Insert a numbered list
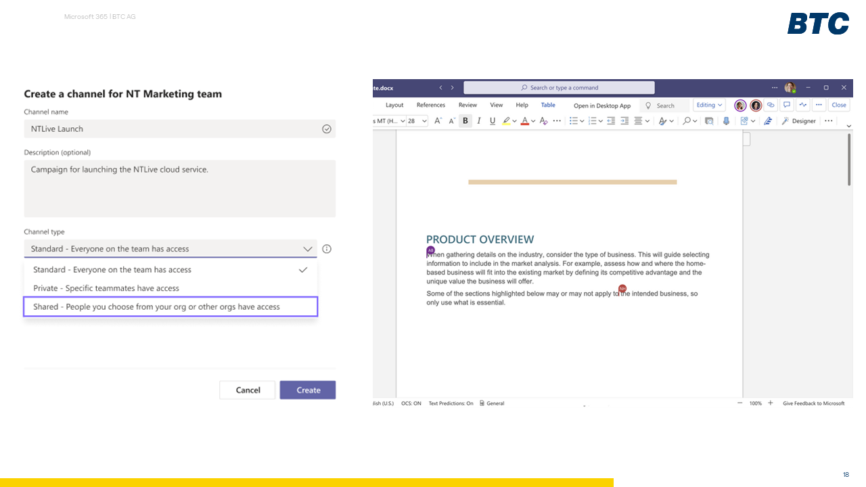Image resolution: width=866 pixels, height=487 pixels. 592,121
